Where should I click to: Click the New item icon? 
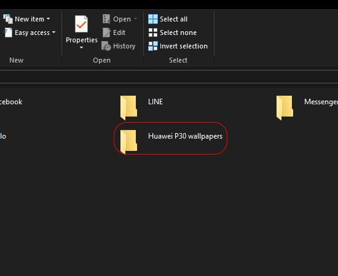click(x=8, y=19)
